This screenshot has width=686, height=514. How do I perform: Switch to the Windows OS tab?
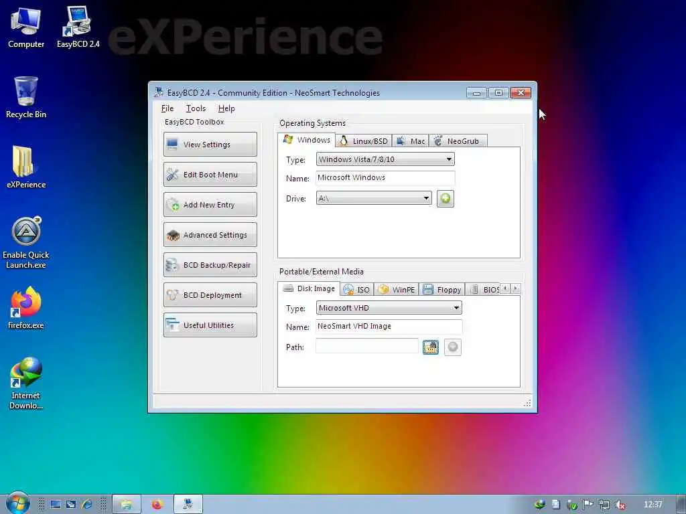(307, 140)
